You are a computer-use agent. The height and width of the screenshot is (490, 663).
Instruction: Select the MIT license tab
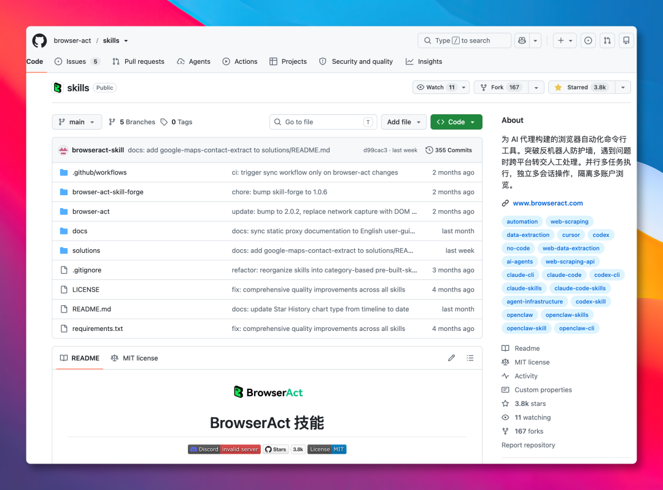pyautogui.click(x=134, y=358)
